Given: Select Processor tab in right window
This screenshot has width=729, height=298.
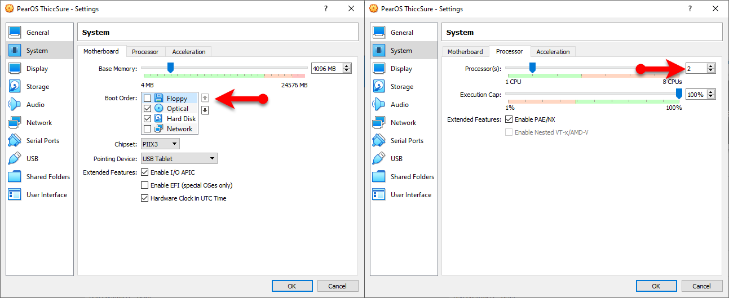Looking at the screenshot, I should tap(510, 51).
